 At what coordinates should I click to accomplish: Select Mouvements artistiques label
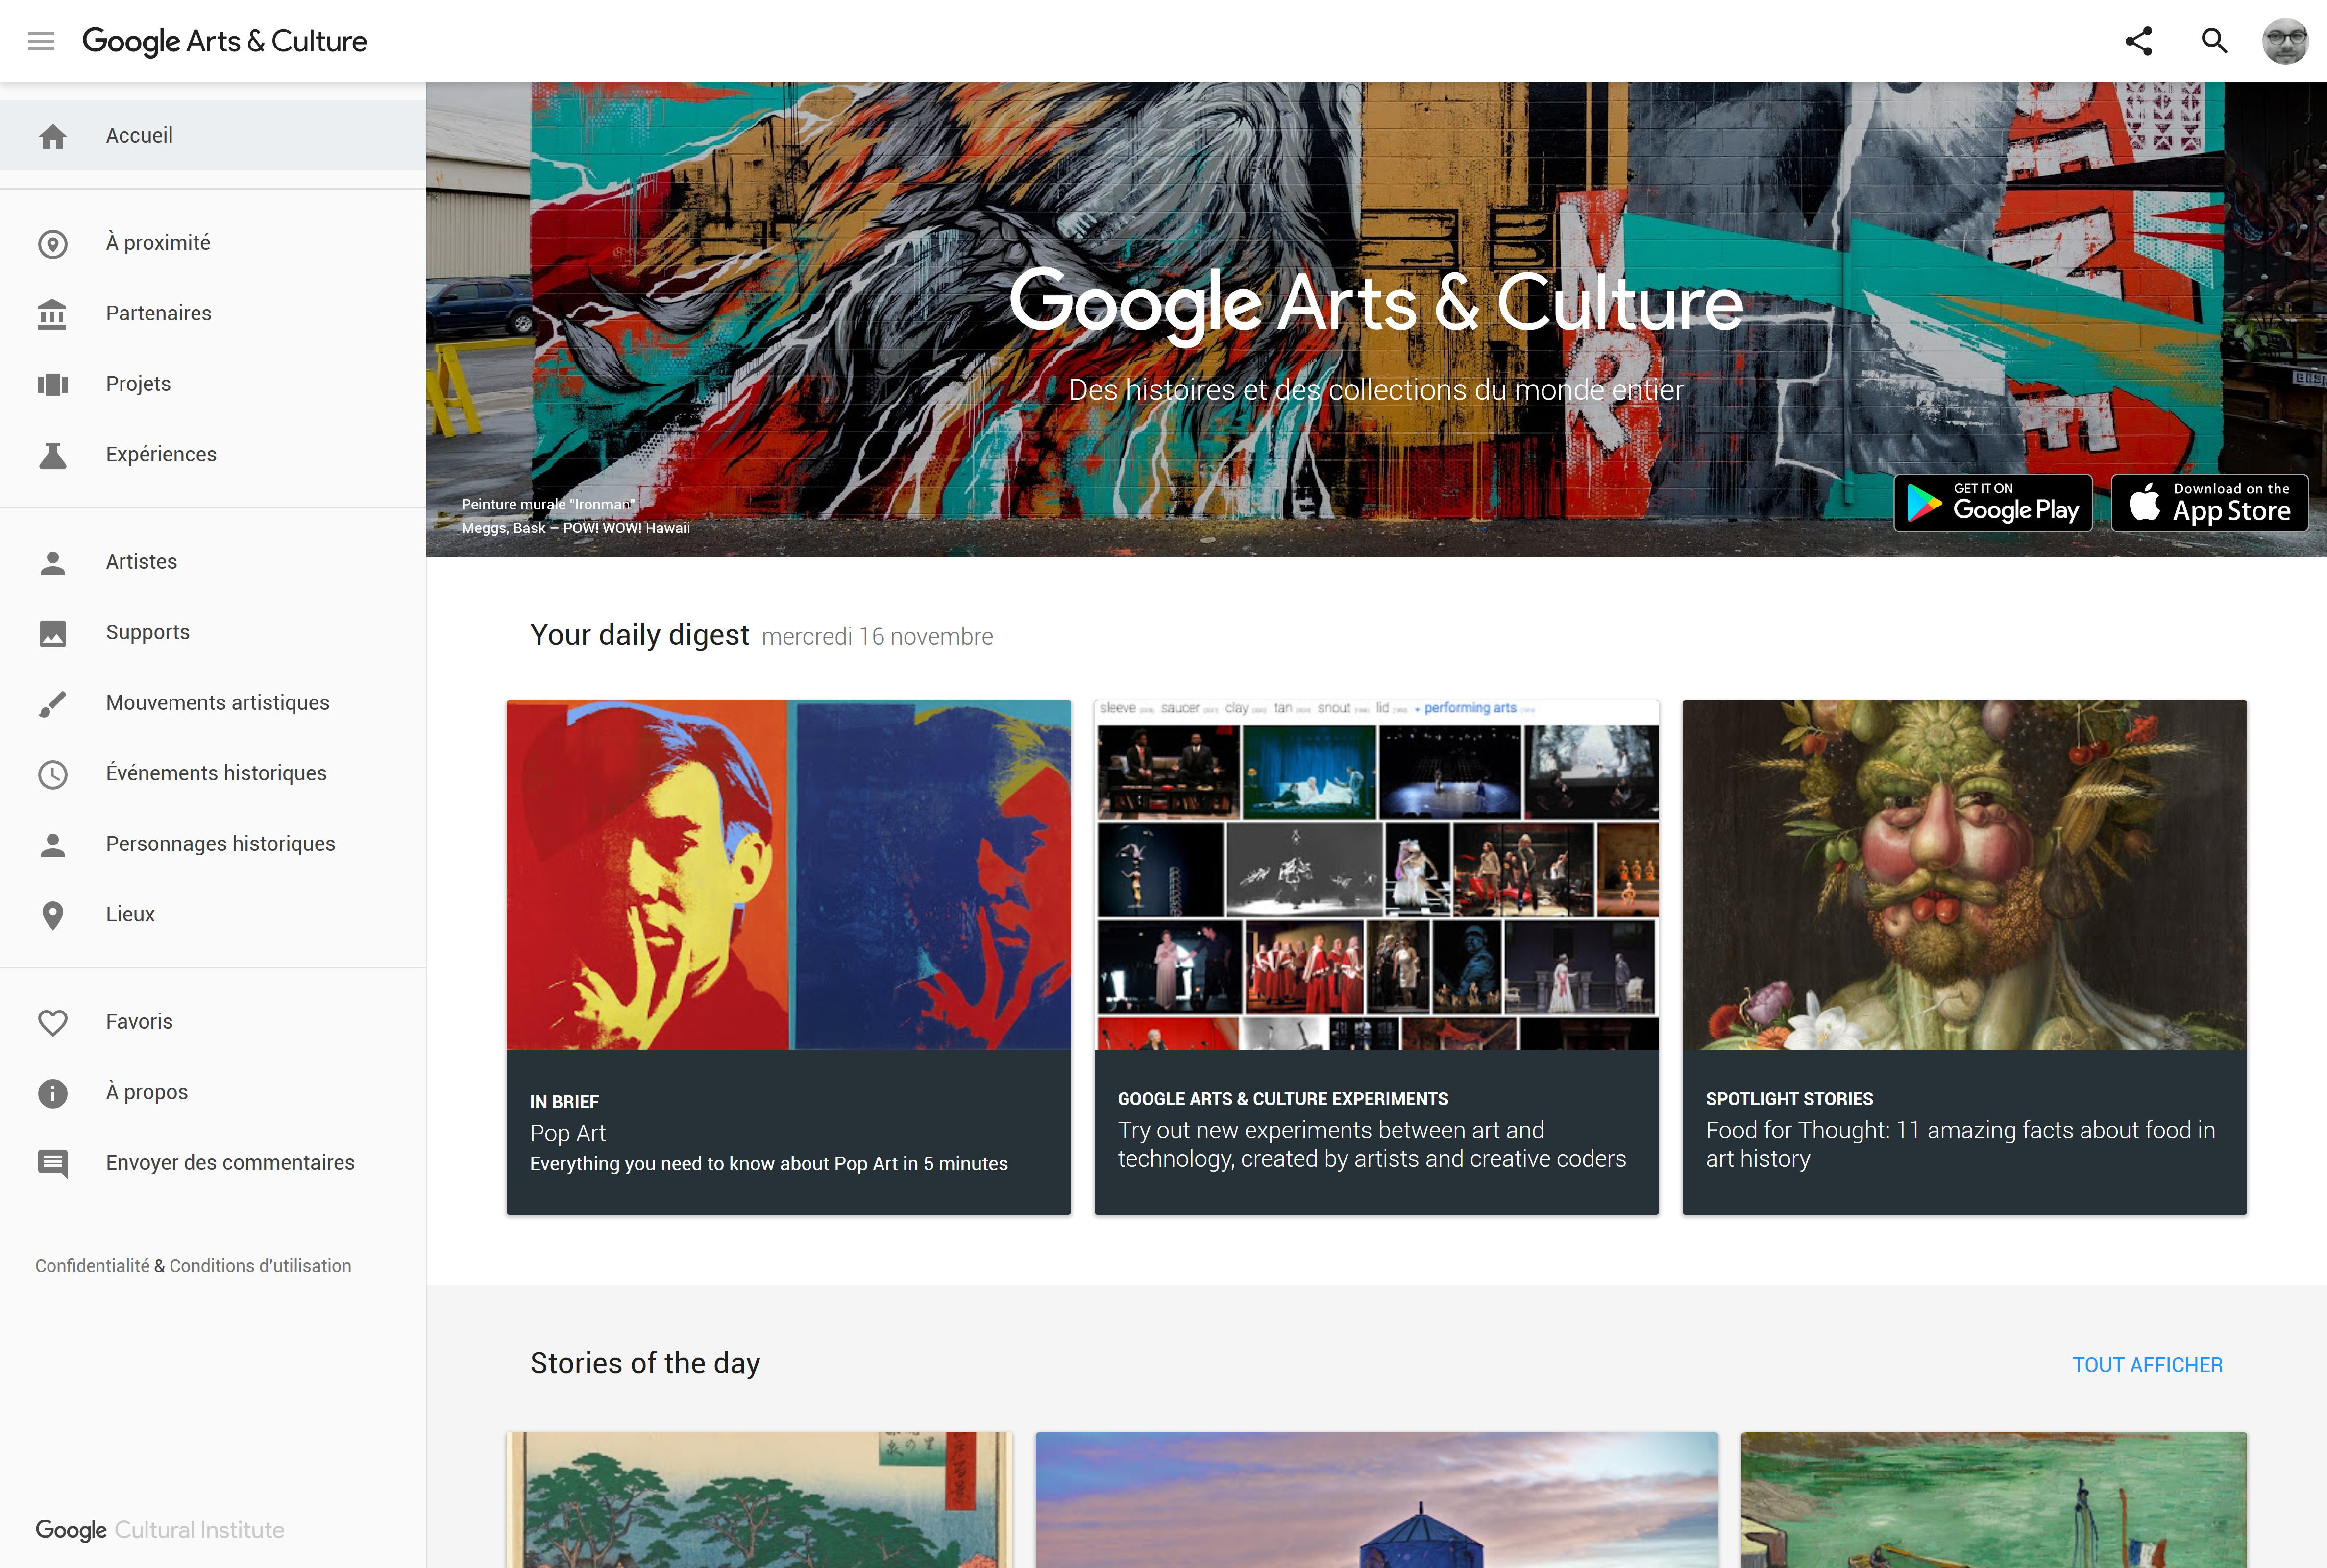[217, 702]
